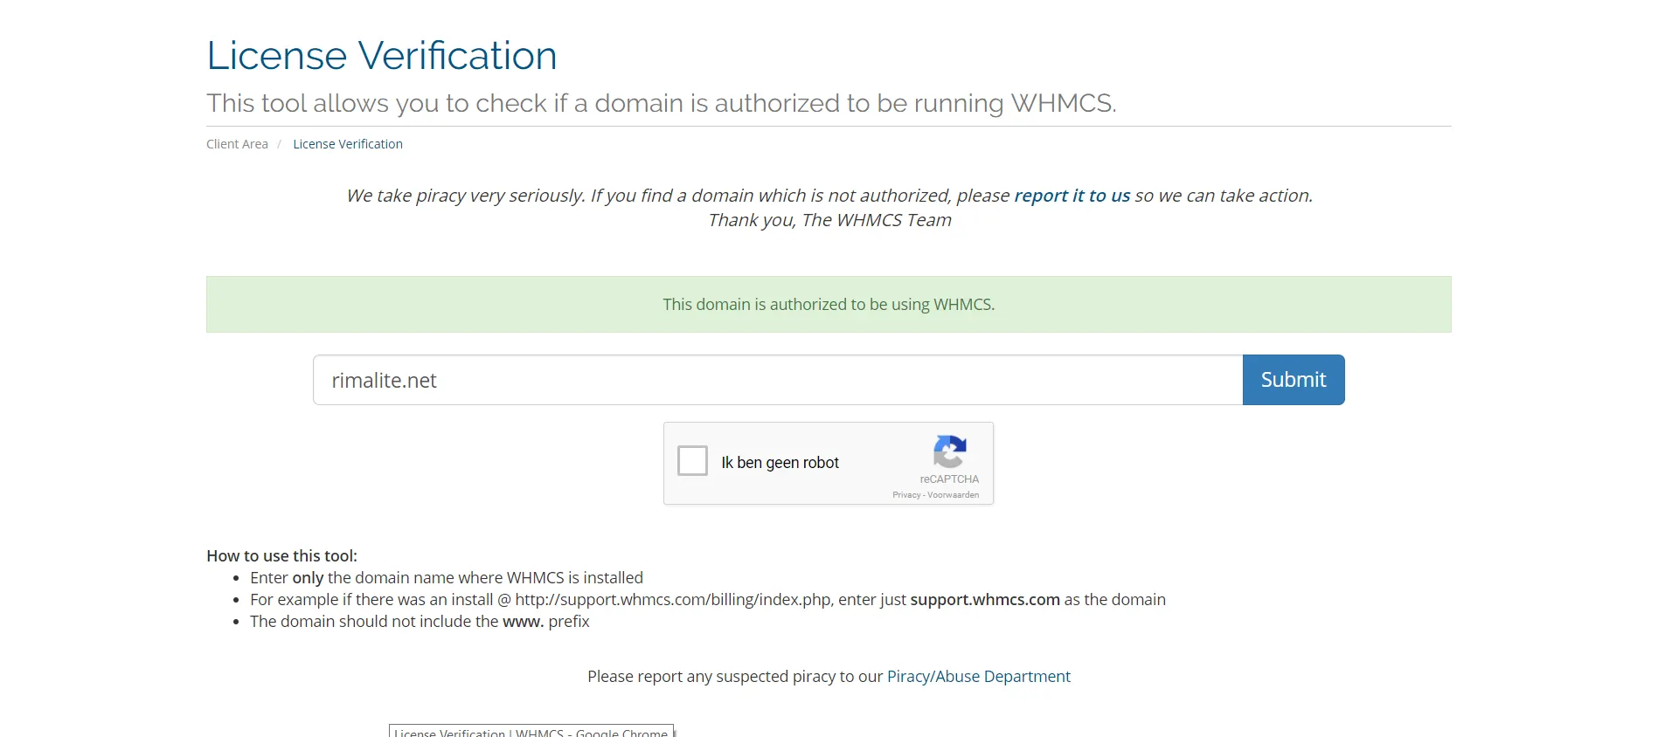Viewport: 1658px width, 737px height.
Task: Check the 'Ik ben geen robot' checkbox
Action: pos(692,460)
